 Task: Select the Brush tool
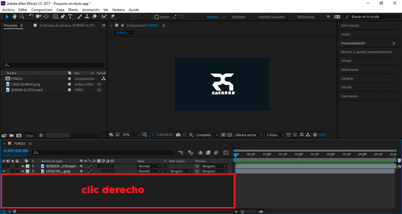click(x=80, y=17)
